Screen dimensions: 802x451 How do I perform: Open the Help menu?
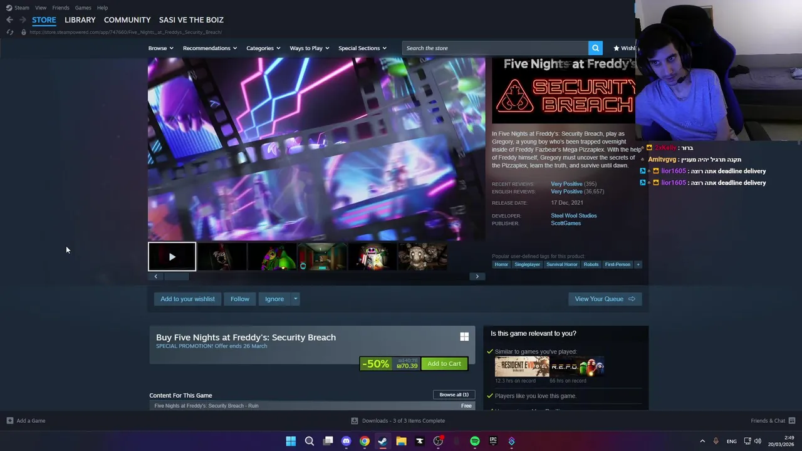coord(102,8)
